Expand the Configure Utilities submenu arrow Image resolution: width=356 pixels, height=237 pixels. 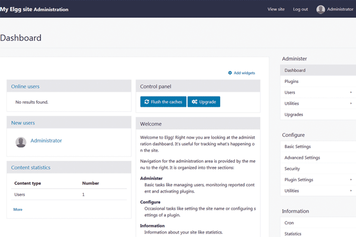(351, 191)
